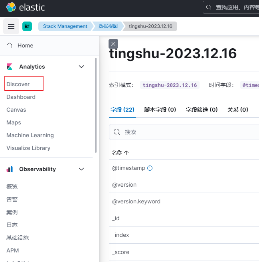This screenshot has width=259, height=262.
Task: Click 数据视图 breadcrumb
Action: point(108,26)
